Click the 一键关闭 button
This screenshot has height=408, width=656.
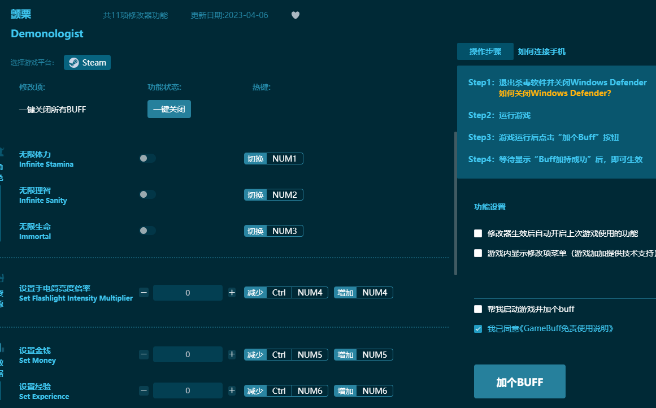pos(169,109)
